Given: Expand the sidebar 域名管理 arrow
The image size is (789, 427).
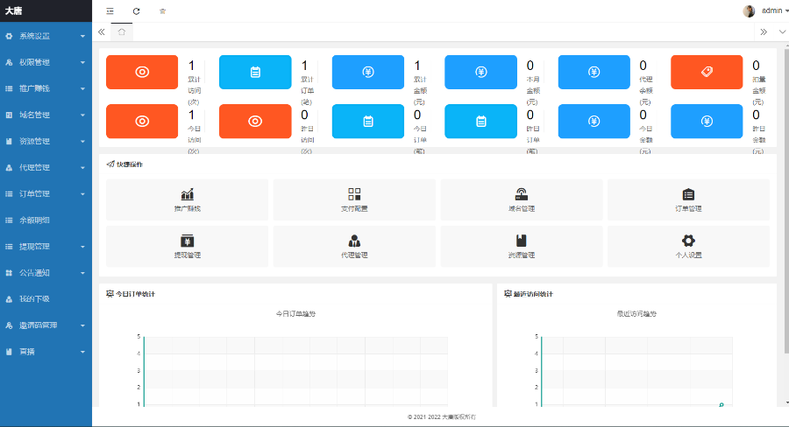Looking at the screenshot, I should tap(82, 115).
